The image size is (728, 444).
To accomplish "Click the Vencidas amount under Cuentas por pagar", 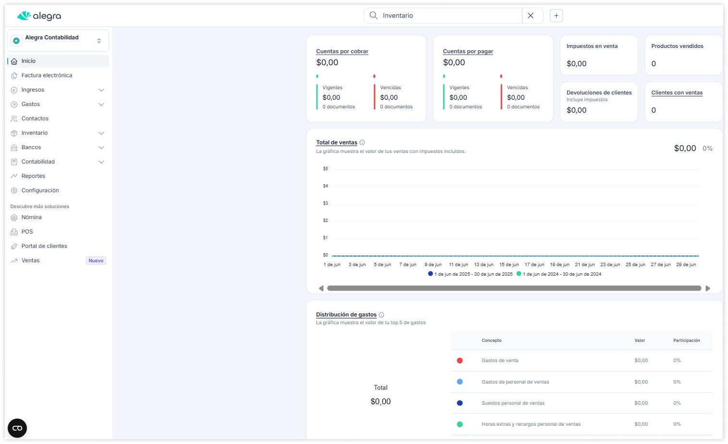I will (x=516, y=97).
